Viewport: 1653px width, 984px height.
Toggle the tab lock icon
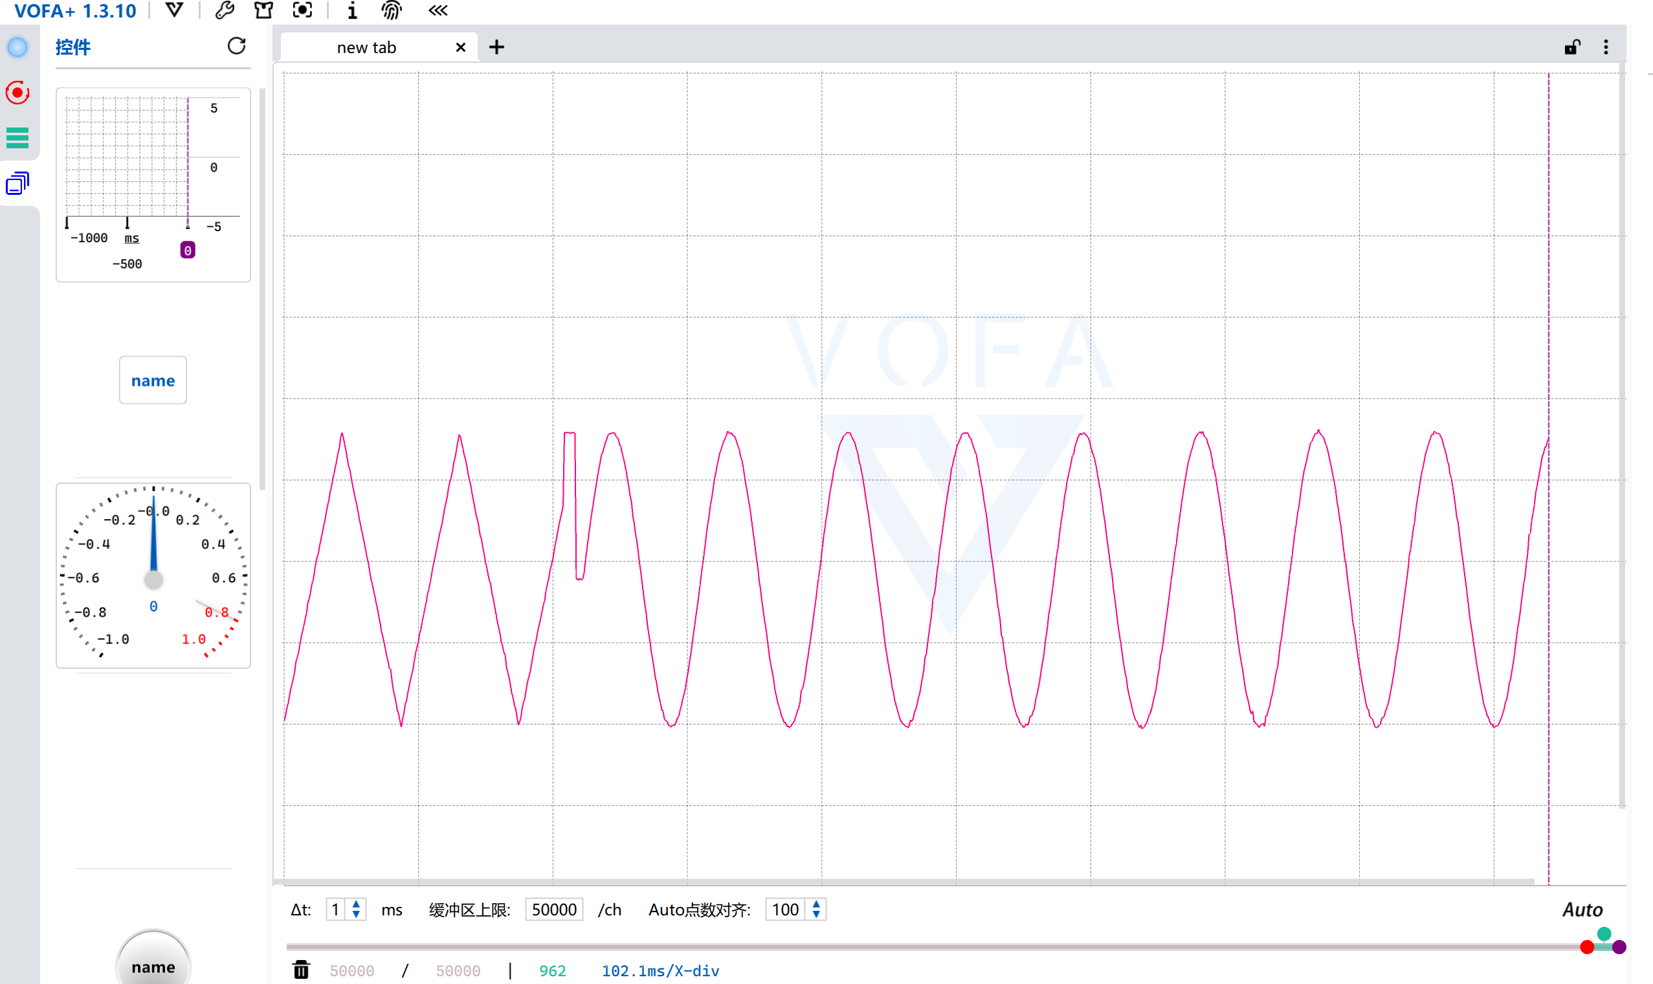[1571, 47]
